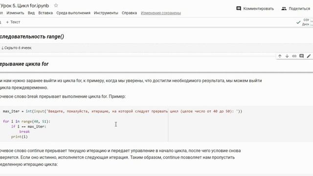Click the Поделиться share button
Viewport: 313px width, 176px height.
pyautogui.click(x=295, y=9)
